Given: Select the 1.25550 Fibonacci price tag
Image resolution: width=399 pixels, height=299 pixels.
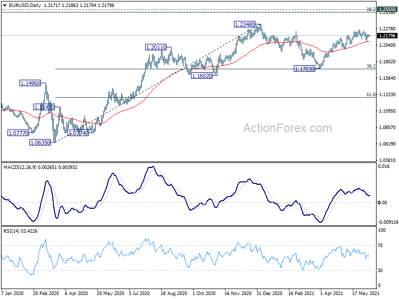Looking at the screenshot, I should coord(388,9).
